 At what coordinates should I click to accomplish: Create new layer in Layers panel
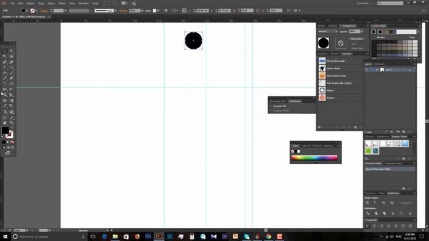(x=404, y=132)
